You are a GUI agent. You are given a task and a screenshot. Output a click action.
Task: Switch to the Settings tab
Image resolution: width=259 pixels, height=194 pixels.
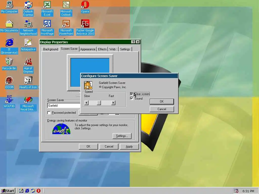pos(125,49)
